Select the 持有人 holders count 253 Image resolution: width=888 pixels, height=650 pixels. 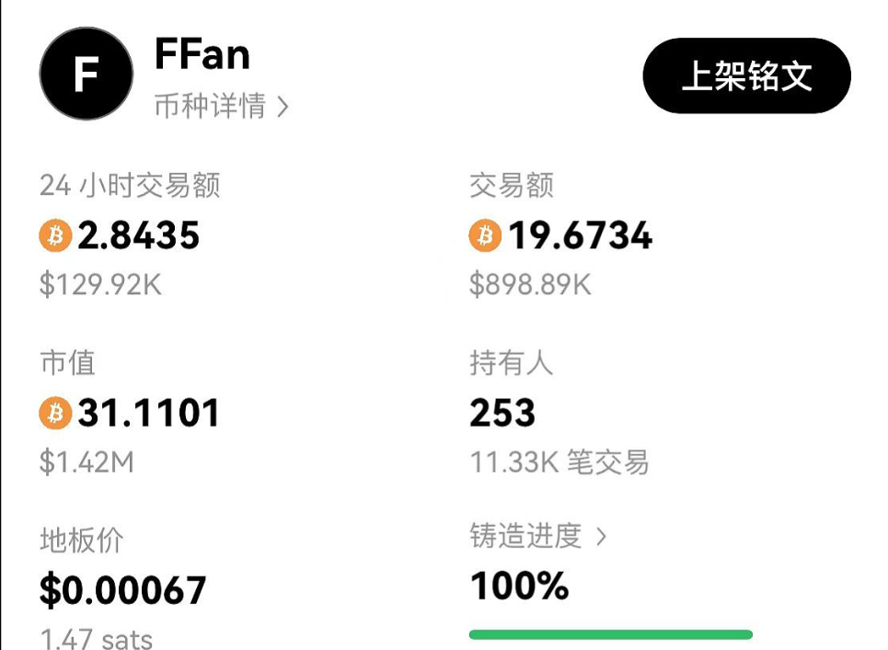tap(502, 414)
